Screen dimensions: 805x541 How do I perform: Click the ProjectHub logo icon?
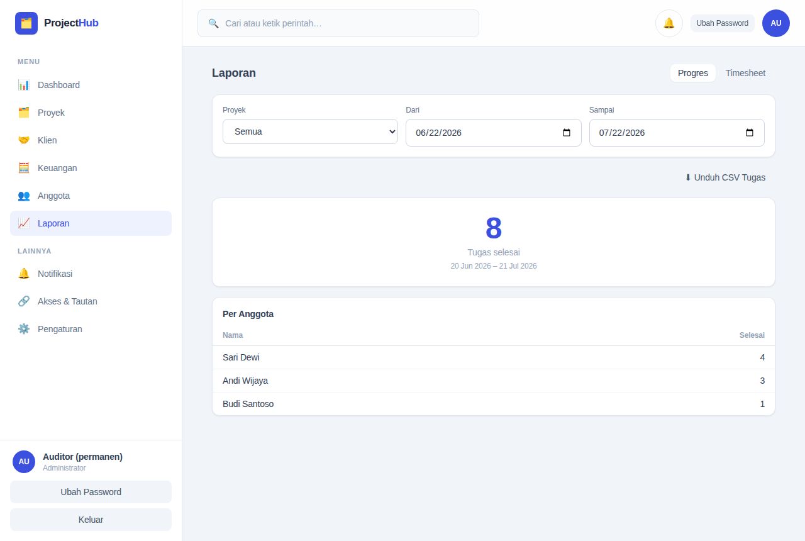(x=26, y=23)
